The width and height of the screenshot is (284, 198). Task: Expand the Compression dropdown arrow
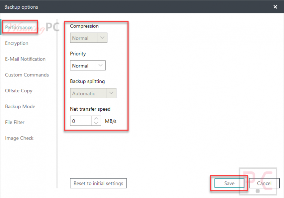click(x=102, y=38)
